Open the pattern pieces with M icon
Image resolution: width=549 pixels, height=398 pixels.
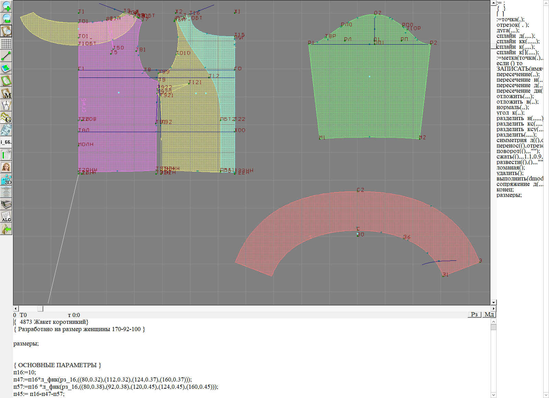(6, 93)
